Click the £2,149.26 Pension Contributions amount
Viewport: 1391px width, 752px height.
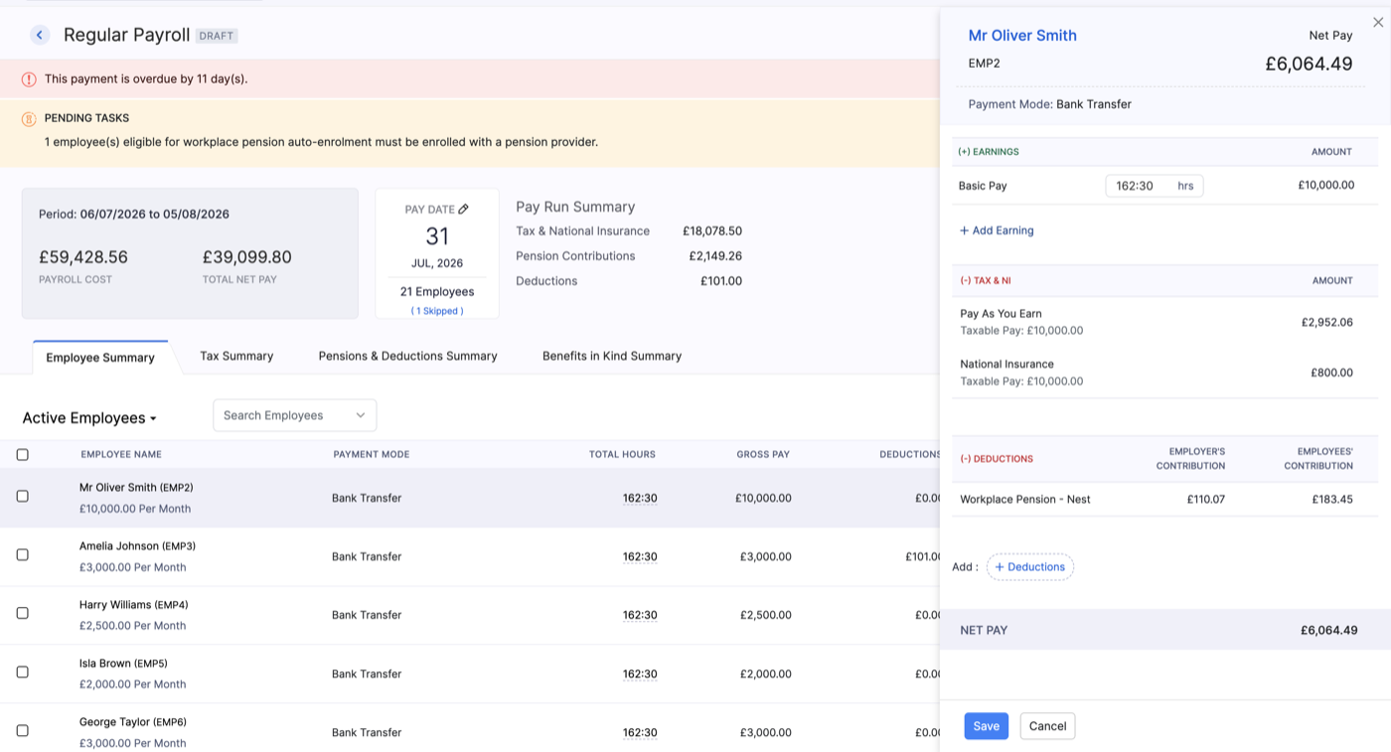(715, 256)
